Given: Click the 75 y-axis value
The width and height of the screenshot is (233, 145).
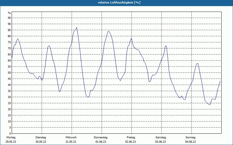Looking at the screenshot, I should [9, 42].
